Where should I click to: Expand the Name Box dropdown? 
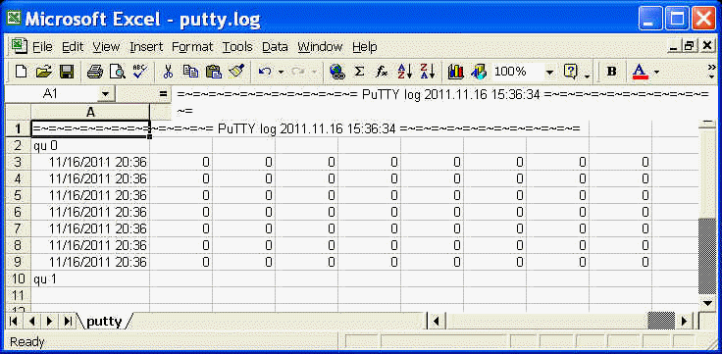(x=106, y=94)
